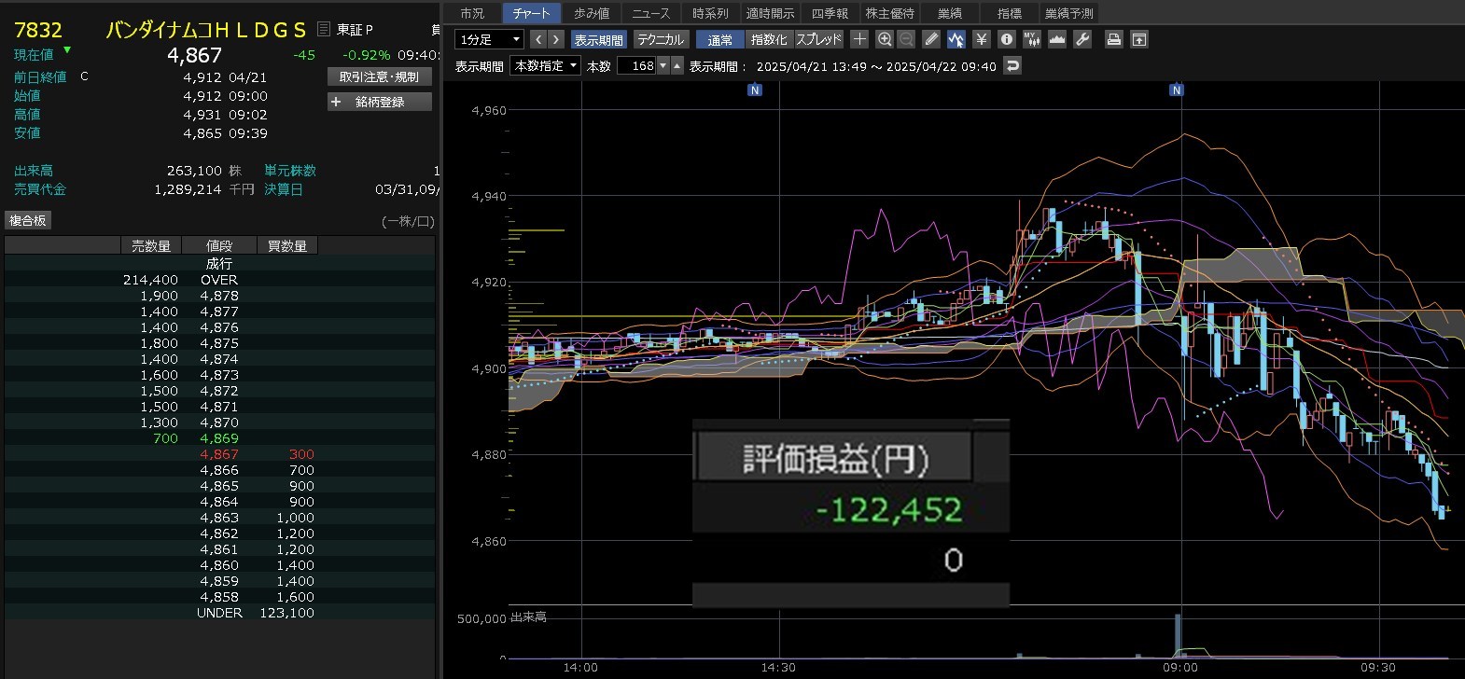
Task: Increase the bar count with up arrow
Action: [677, 66]
